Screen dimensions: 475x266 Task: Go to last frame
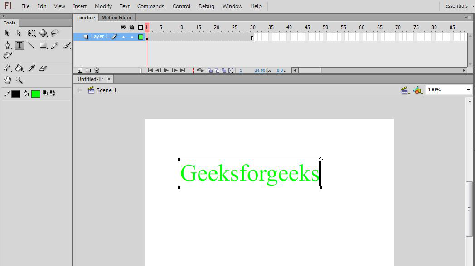(183, 71)
